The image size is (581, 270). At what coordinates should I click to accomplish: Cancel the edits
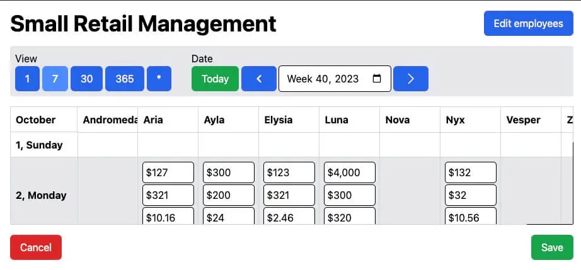click(x=36, y=247)
